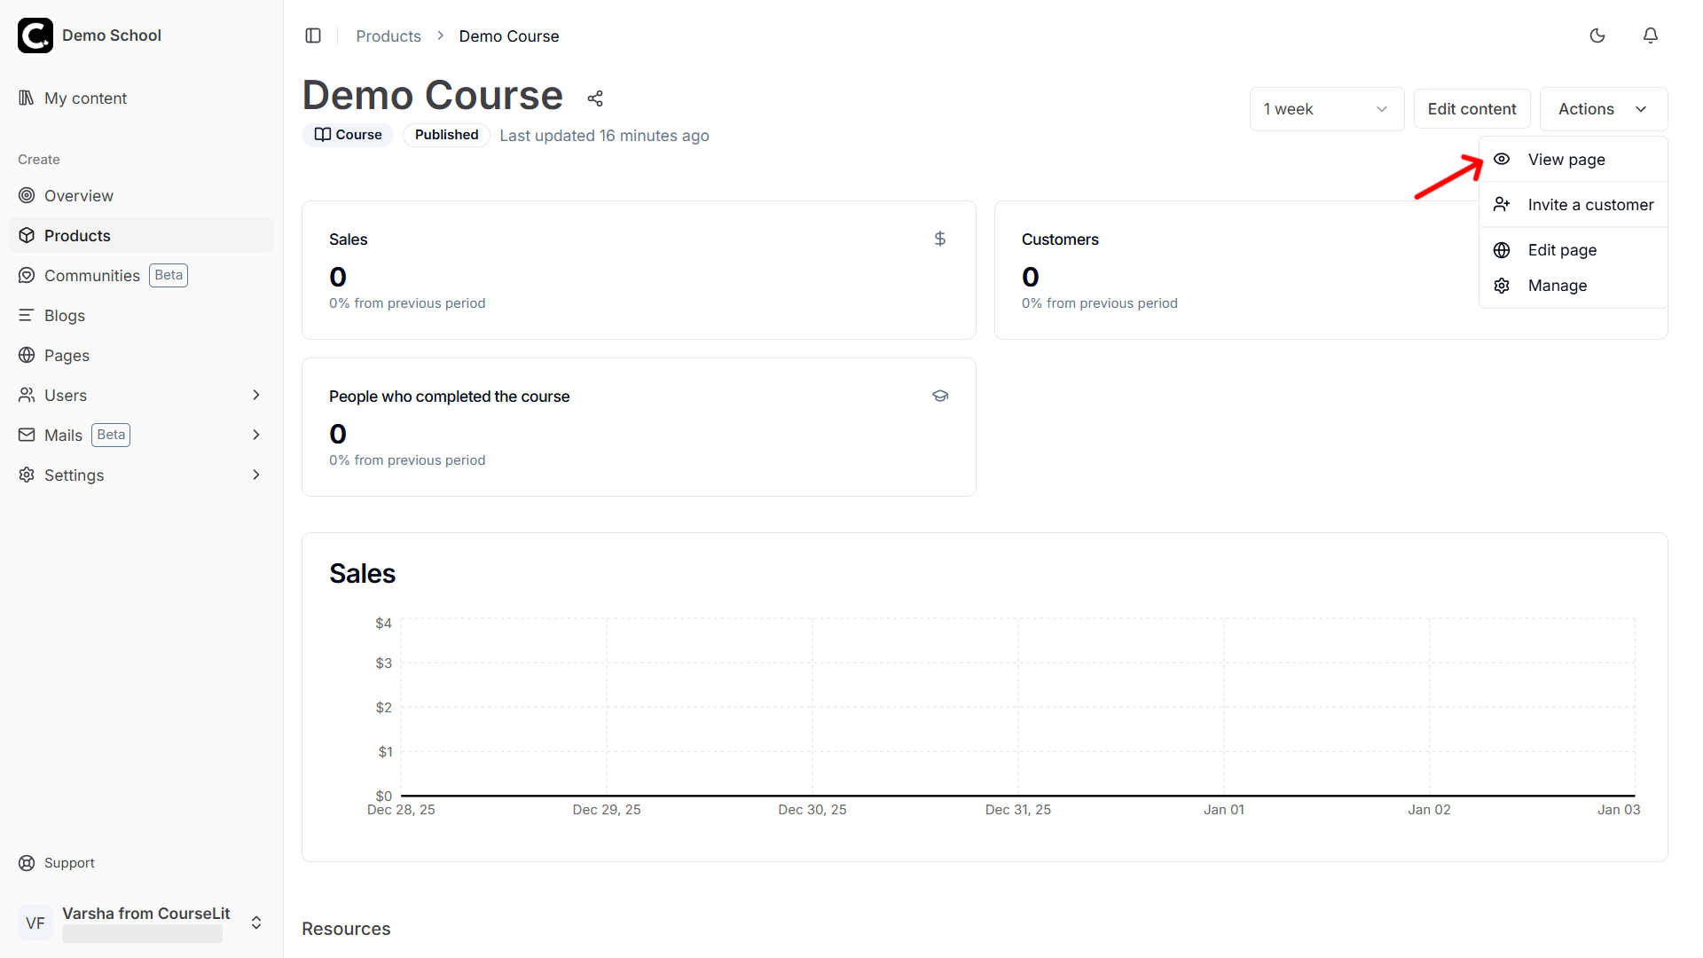The width and height of the screenshot is (1703, 958).
Task: Open the My content library icon
Action: pos(27,98)
